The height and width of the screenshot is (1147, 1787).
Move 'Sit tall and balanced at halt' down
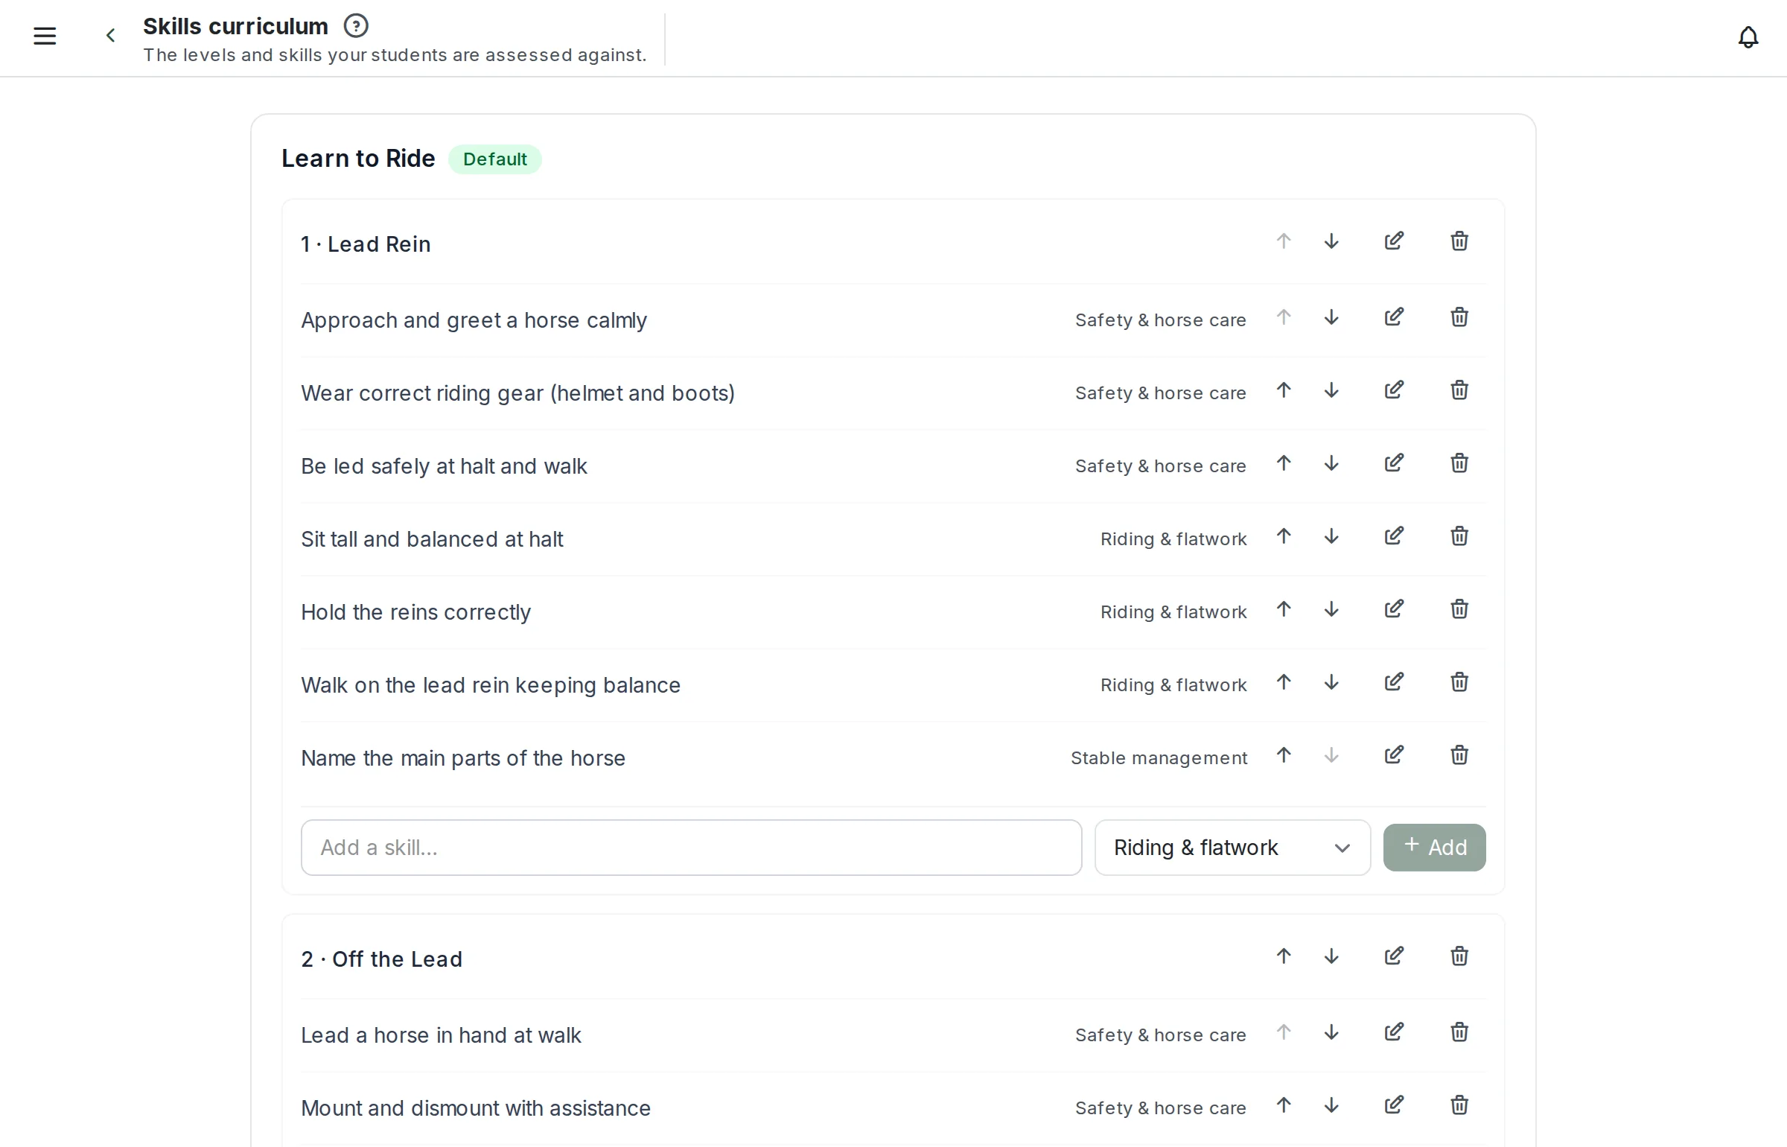pyautogui.click(x=1331, y=536)
